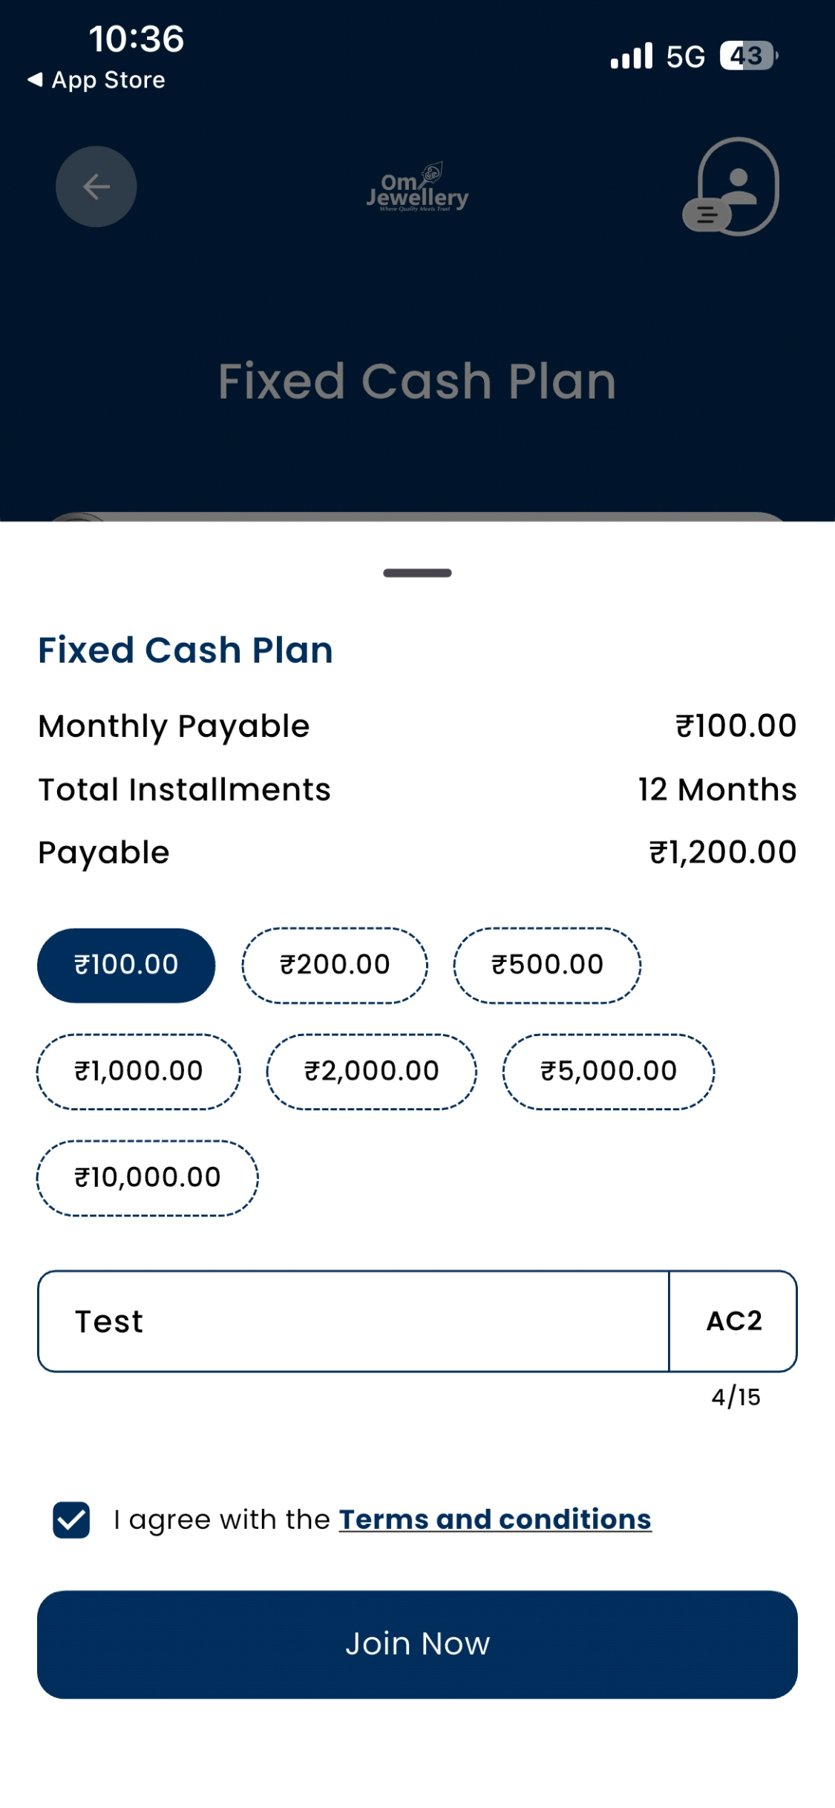Tap the cellular signal bars icon
The height and width of the screenshot is (1808, 835).
click(632, 56)
